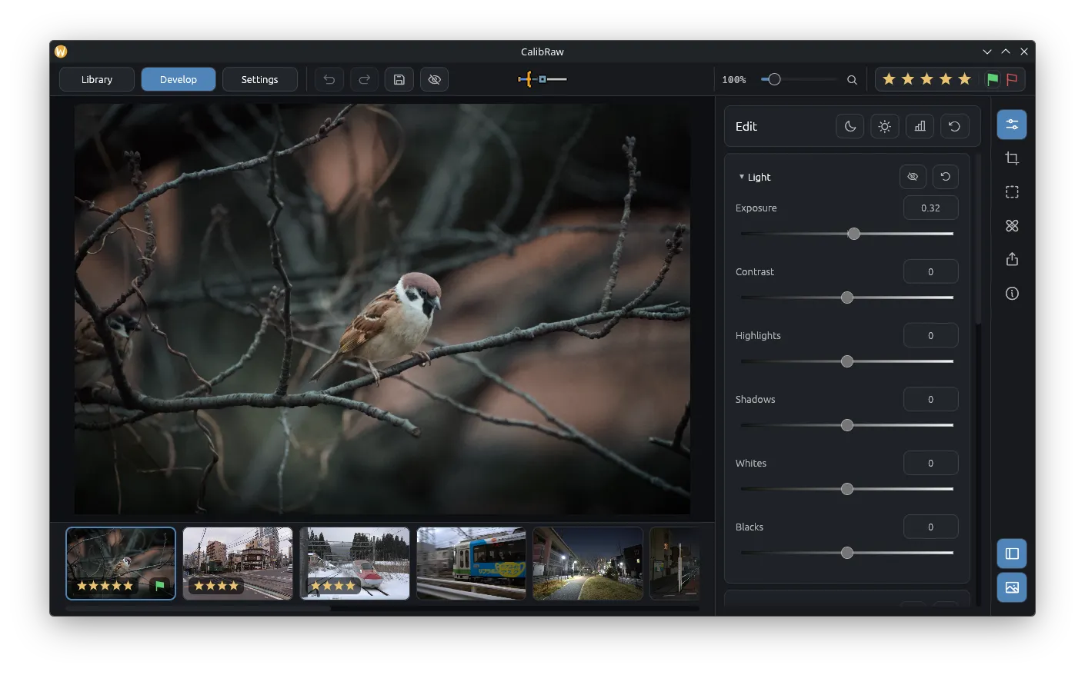Click the Contrast value field
The height and width of the screenshot is (675, 1085).
tap(931, 271)
